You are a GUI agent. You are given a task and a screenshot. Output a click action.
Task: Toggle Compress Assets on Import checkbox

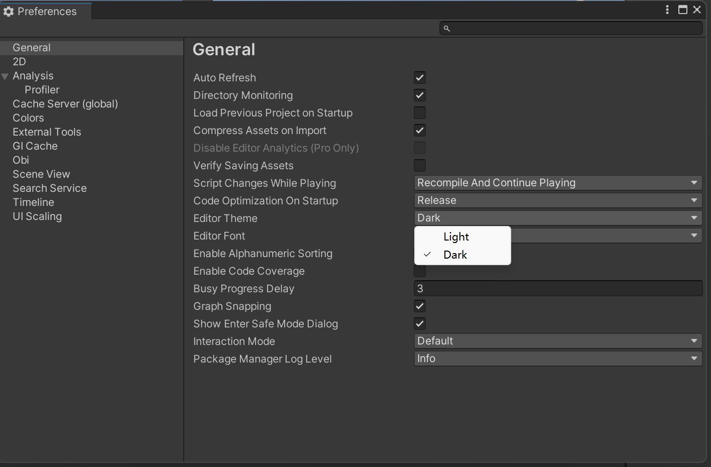click(x=420, y=131)
